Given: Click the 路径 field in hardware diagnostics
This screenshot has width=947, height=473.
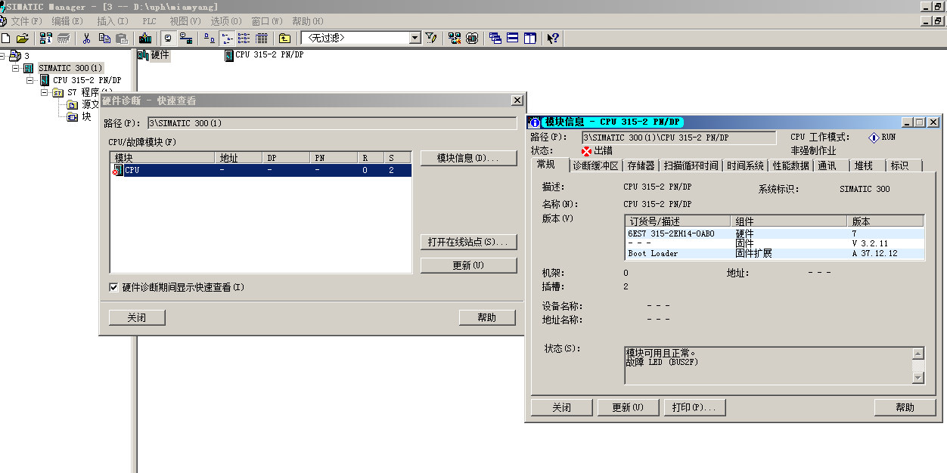Looking at the screenshot, I should (x=332, y=123).
